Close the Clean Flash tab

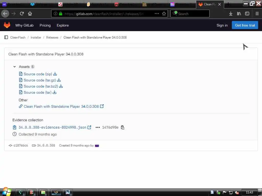coord(220,4)
